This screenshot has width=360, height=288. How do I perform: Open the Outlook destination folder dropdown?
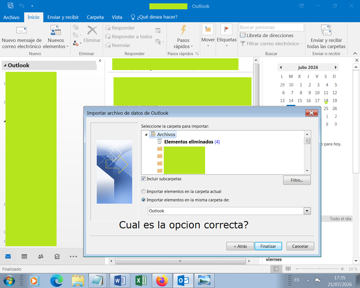(307, 211)
